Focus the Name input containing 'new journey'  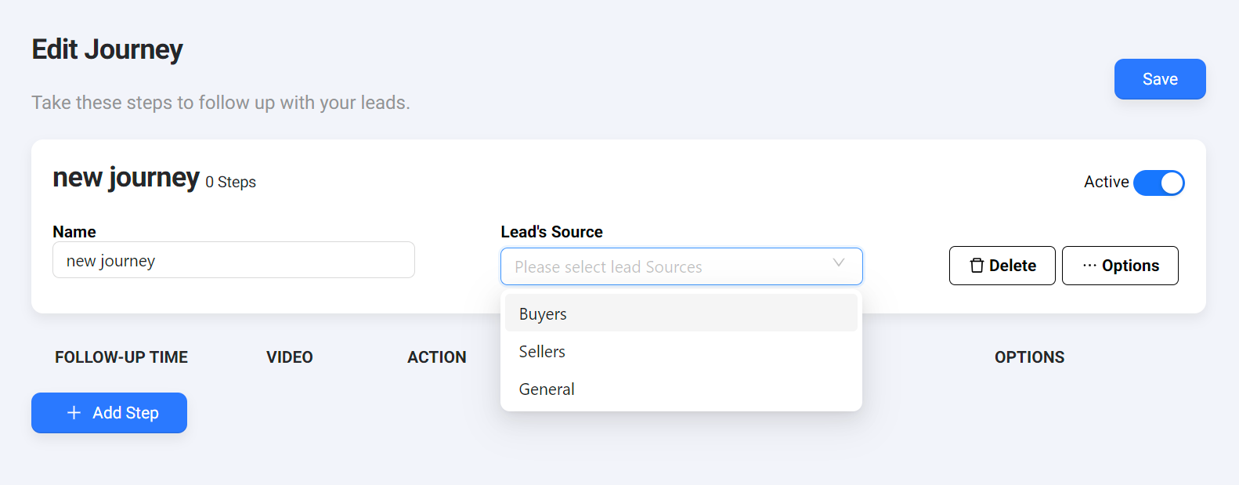(233, 260)
